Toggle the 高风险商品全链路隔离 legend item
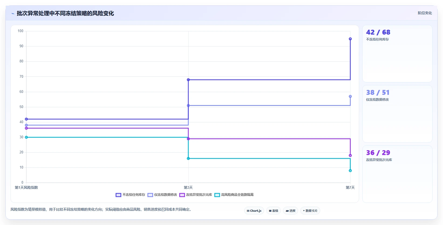443x225 pixels. pyautogui.click(x=234, y=195)
